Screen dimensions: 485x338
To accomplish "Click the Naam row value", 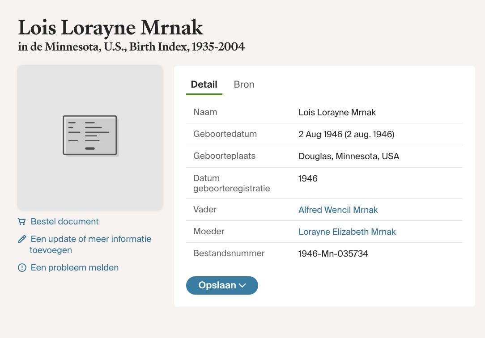I will pos(337,112).
